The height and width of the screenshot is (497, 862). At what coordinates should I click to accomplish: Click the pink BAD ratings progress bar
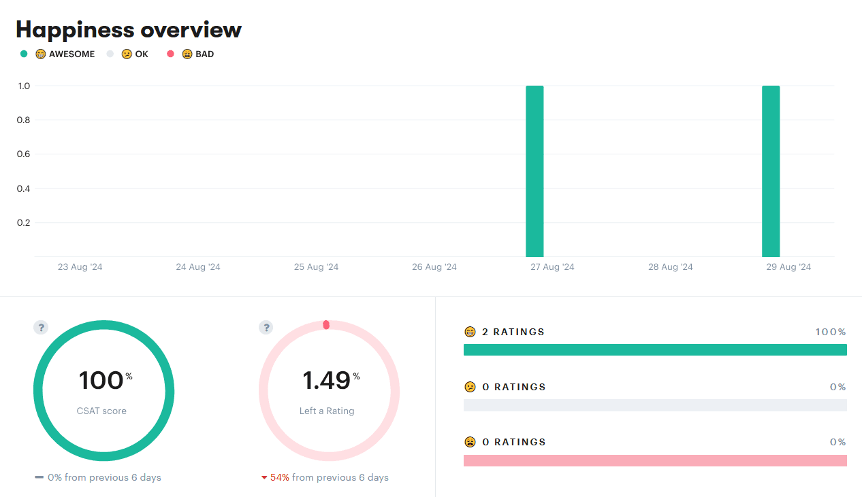655,460
